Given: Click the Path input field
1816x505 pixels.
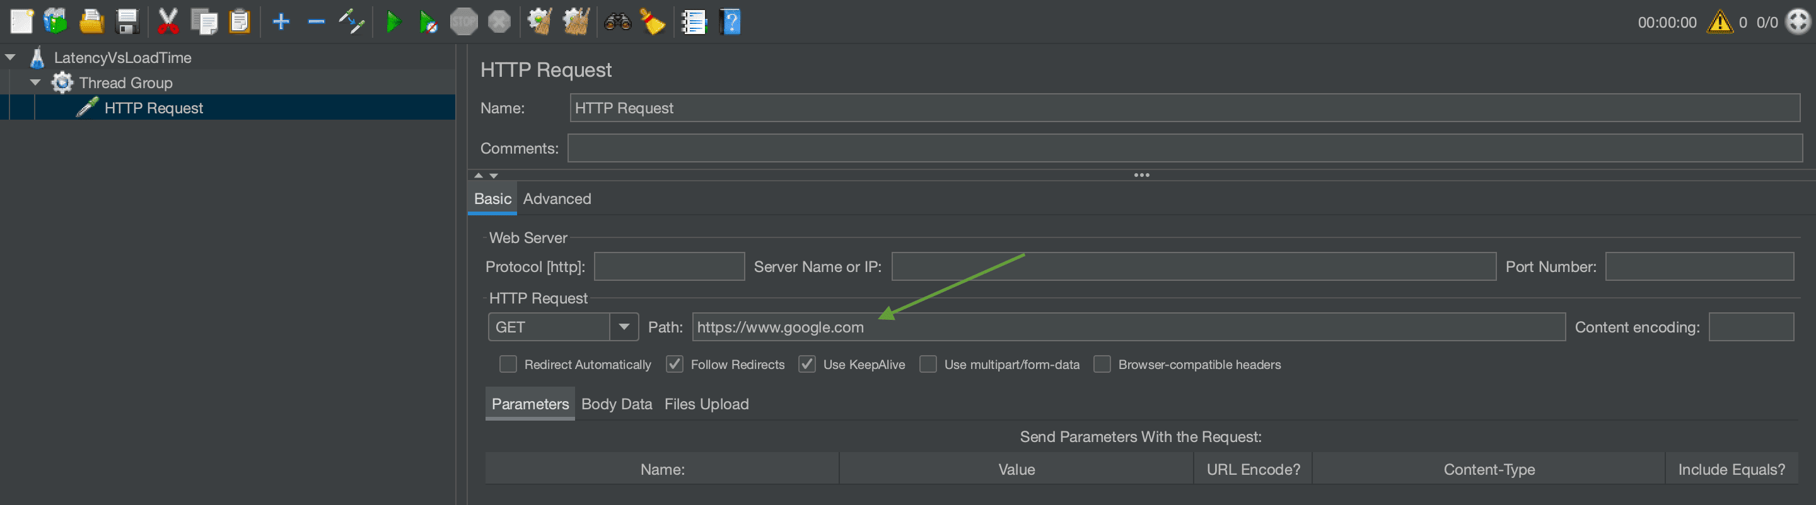Looking at the screenshot, I should [x=1128, y=327].
